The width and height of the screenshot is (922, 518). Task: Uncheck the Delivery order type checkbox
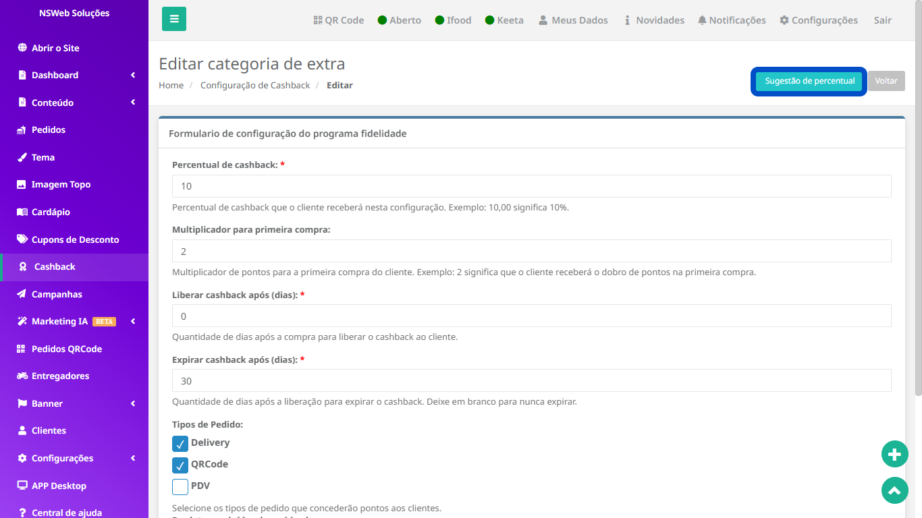point(180,444)
